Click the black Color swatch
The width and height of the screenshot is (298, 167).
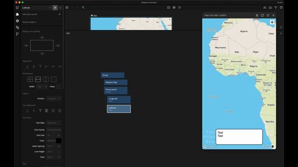pyautogui.click(x=59, y=141)
